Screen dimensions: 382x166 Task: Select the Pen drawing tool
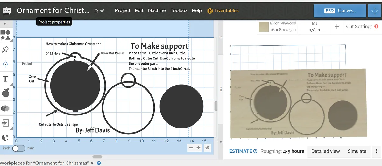5,50
